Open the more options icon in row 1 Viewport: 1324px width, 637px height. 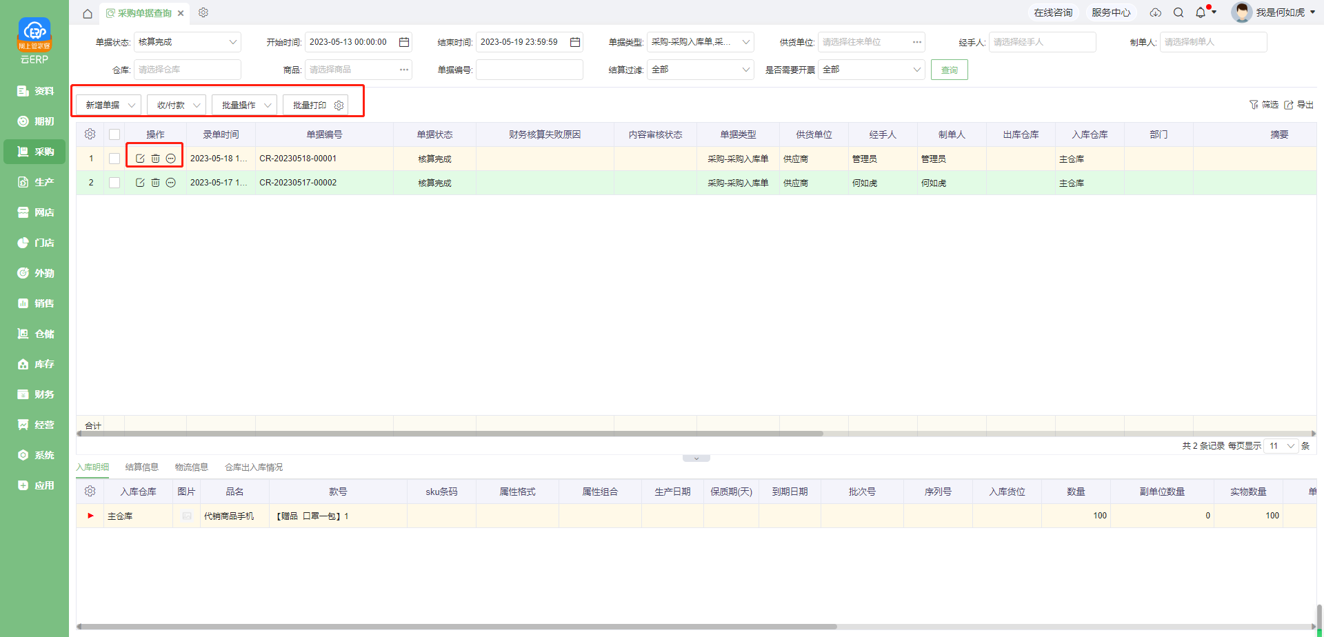171,159
